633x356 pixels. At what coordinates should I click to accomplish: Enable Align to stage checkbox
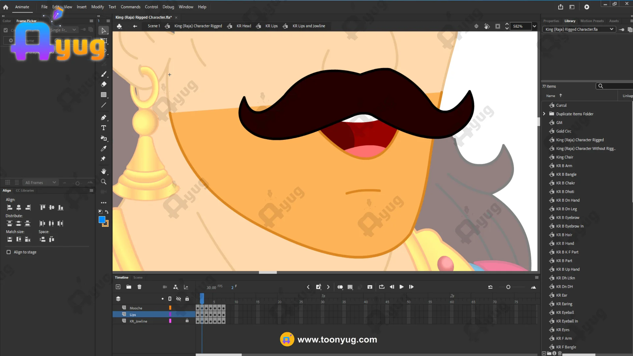(9, 252)
